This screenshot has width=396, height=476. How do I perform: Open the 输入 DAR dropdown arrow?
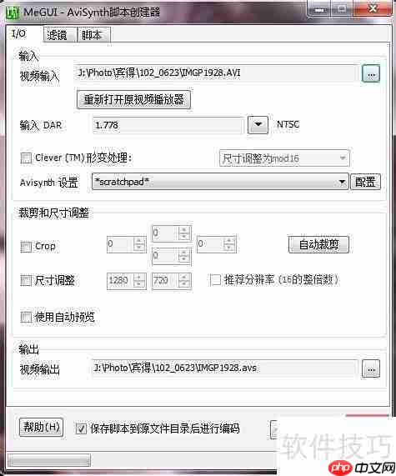[258, 125]
